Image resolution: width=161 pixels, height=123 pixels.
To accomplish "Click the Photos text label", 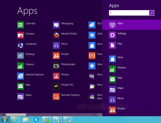I will pos(65,75).
